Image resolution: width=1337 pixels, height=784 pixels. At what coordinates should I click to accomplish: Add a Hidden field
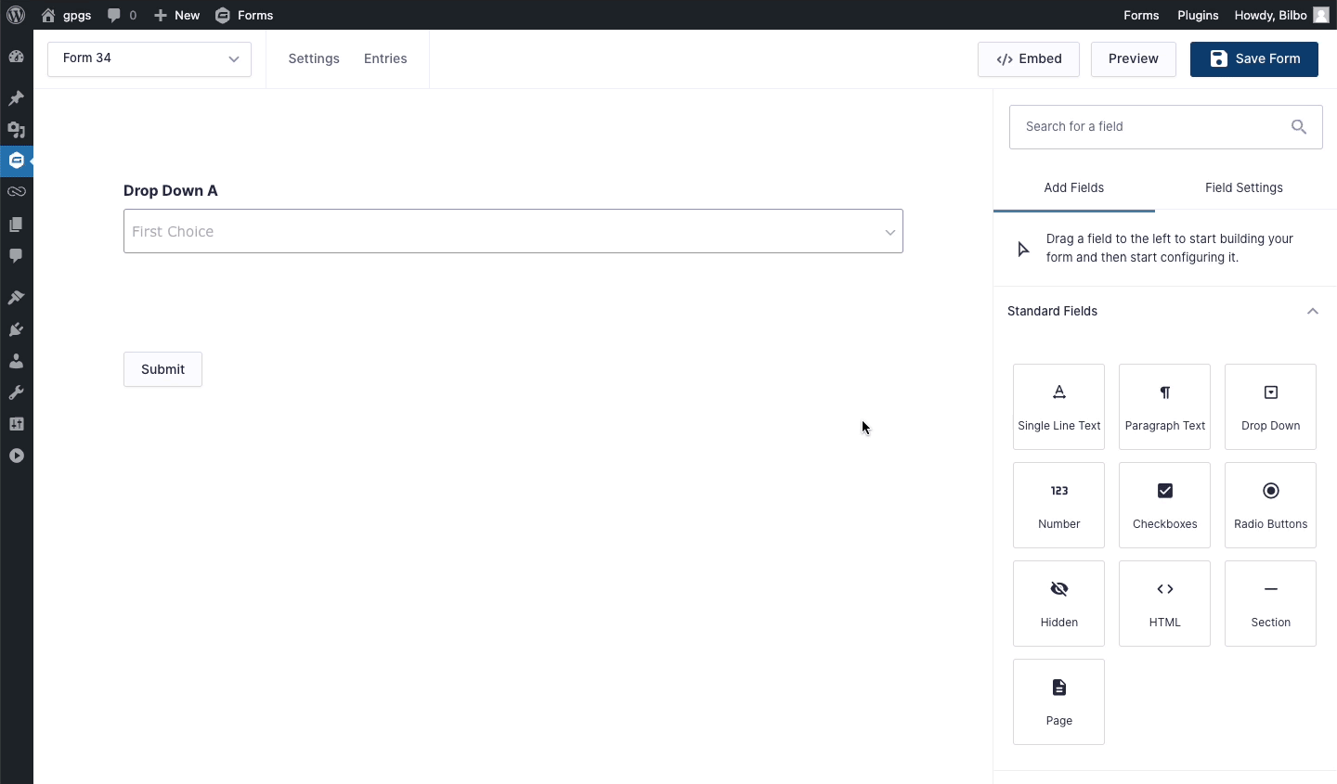pyautogui.click(x=1059, y=604)
